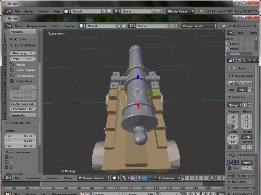Click the editor type icon next to Файл
The image size is (261, 195).
point(7,26)
